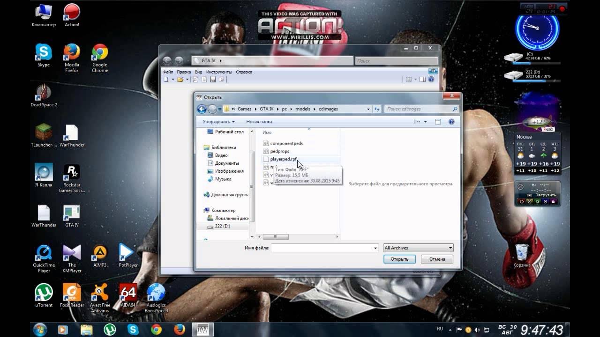Open the Dead Space 2 desktop shortcut

44,95
